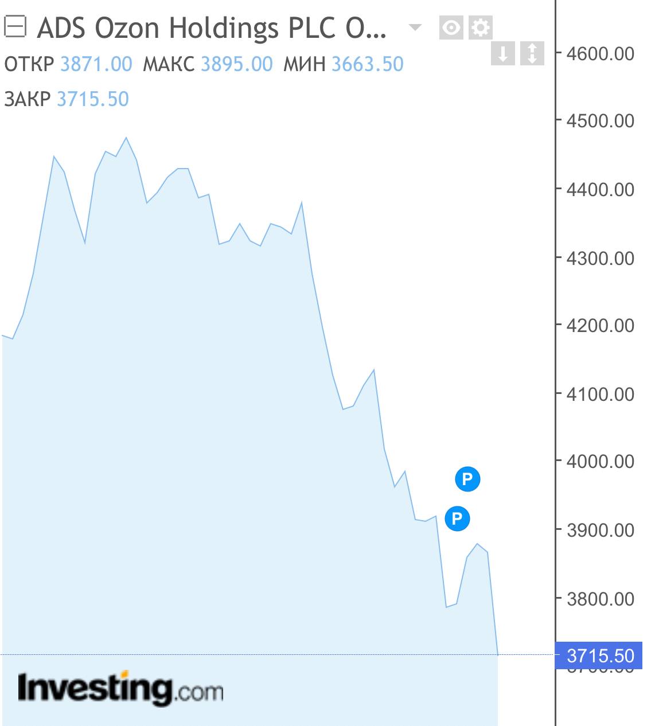The height and width of the screenshot is (726, 655).
Task: Select the ADS Ozon Holdings PLC title
Action: point(212,28)
